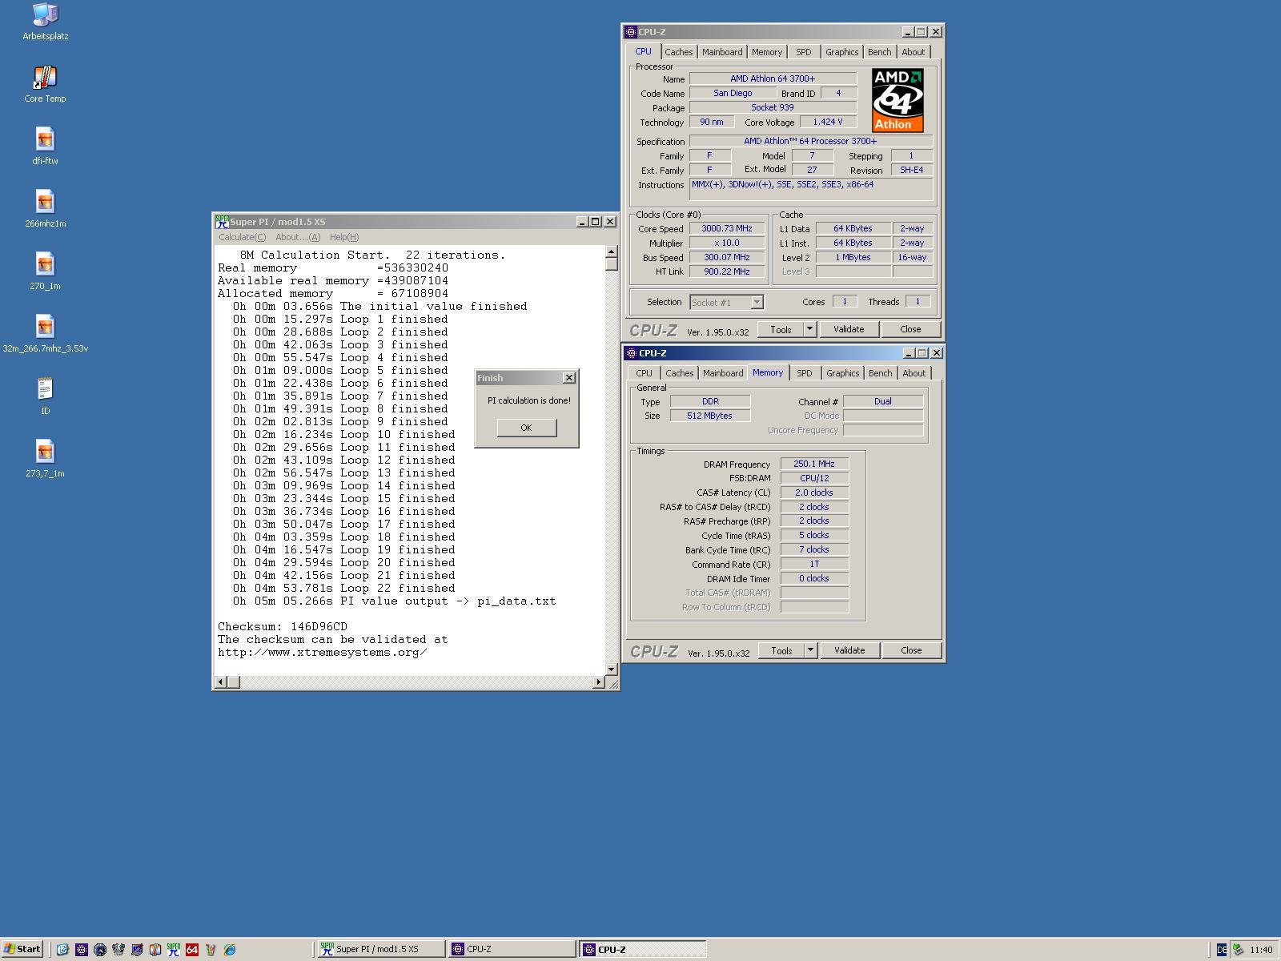This screenshot has height=961, width=1281.
Task: Click the colorful Y-shaped quick launch icon
Action: [x=210, y=949]
